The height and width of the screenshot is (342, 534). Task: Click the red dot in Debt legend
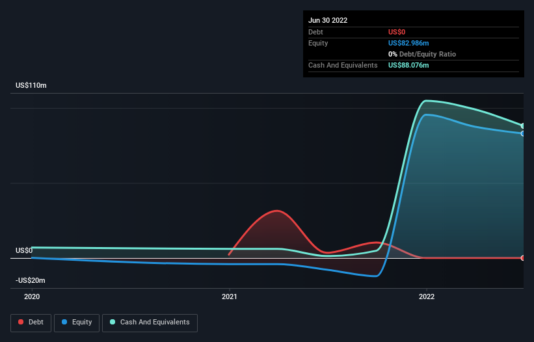(21, 322)
